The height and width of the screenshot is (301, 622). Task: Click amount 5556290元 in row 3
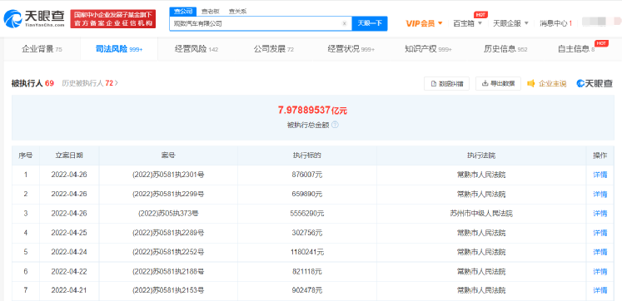pyautogui.click(x=307, y=214)
